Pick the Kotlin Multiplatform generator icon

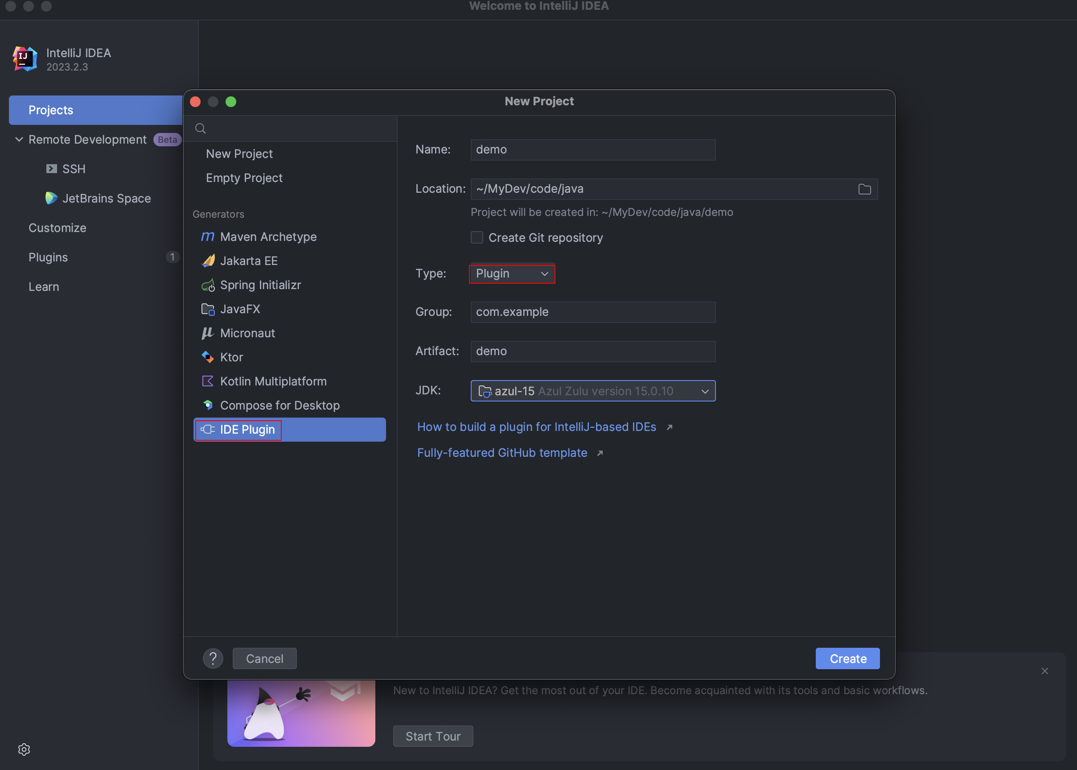coord(208,381)
